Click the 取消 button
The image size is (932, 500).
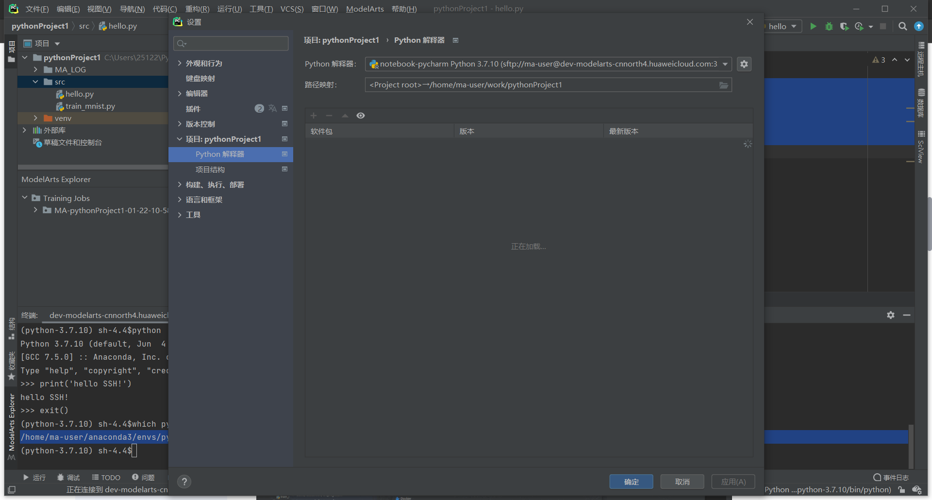tap(682, 482)
